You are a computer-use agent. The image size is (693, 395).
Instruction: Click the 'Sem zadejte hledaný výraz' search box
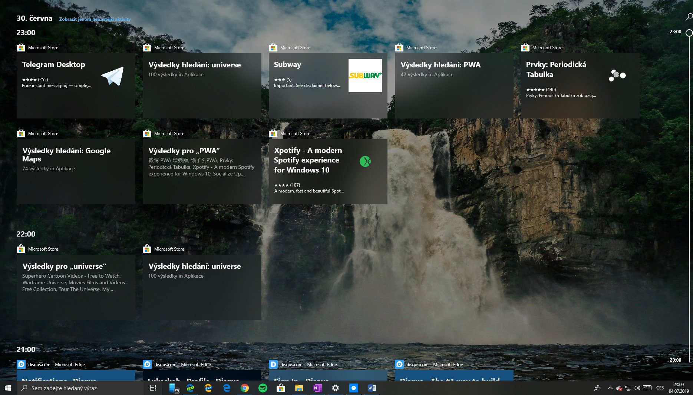(x=80, y=388)
